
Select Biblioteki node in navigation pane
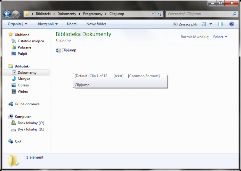[x=22, y=66]
